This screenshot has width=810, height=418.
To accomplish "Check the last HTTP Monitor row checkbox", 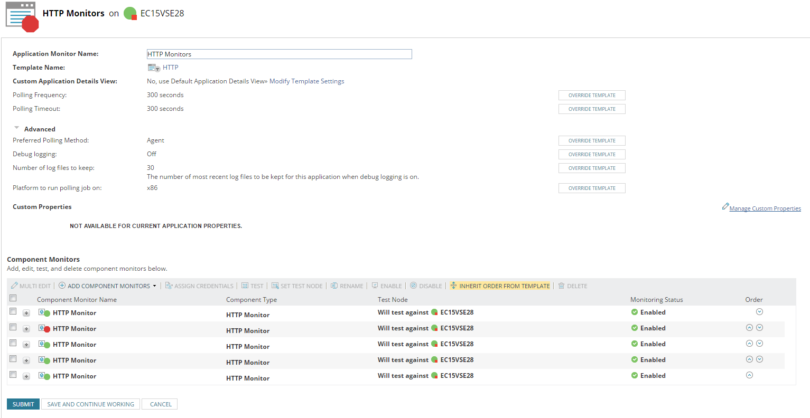I will tap(13, 375).
